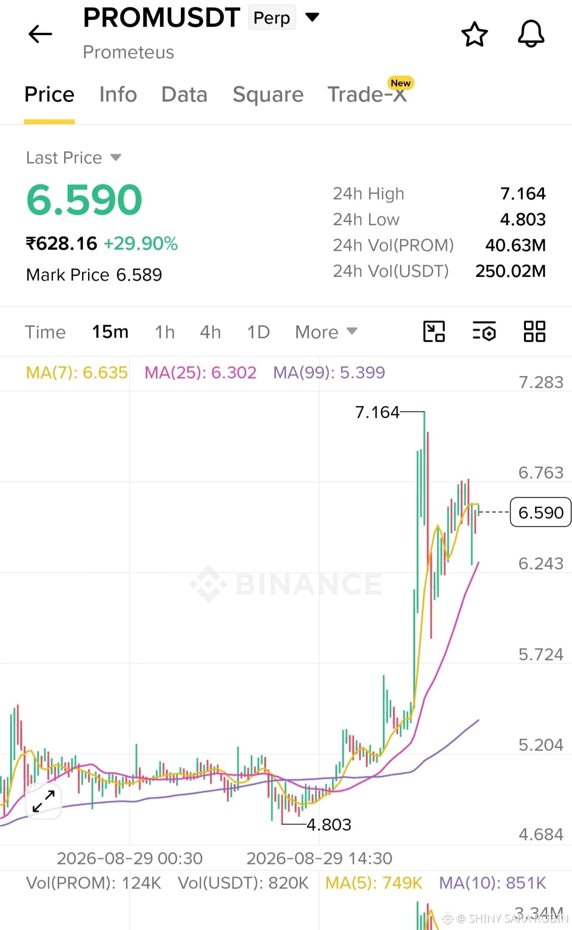Tap the Mark Price 6.589 text

94,275
